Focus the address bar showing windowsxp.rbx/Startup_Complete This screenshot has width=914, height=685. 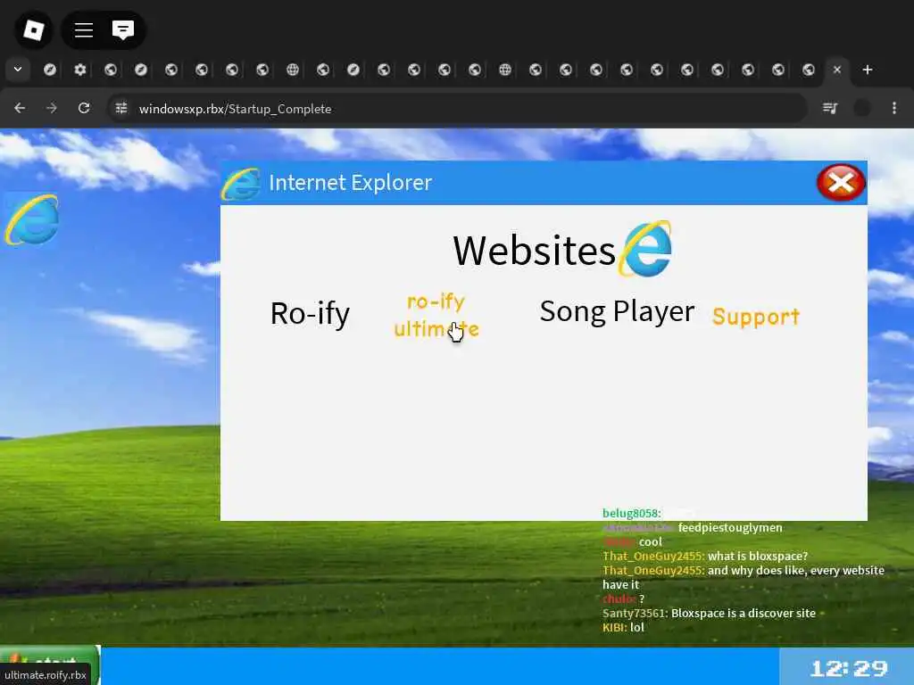(458, 108)
